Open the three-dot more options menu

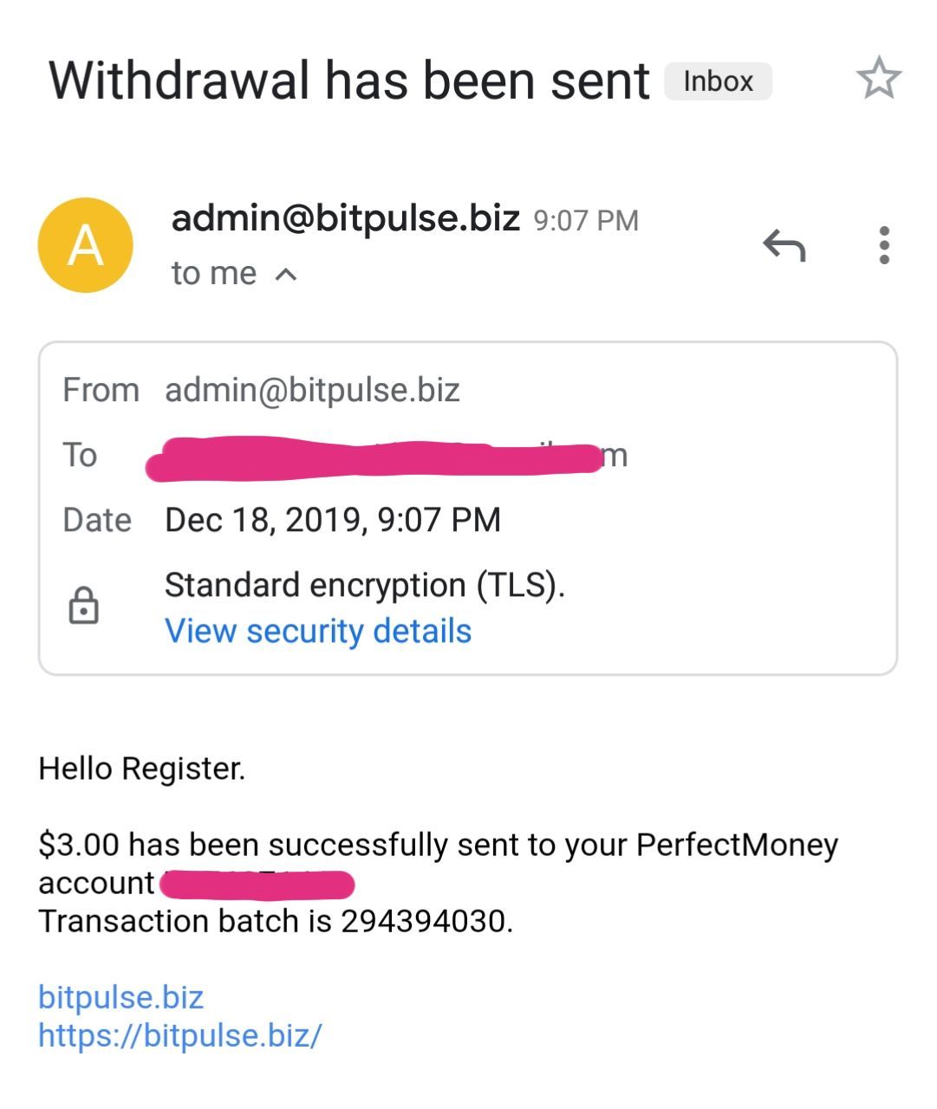click(883, 245)
